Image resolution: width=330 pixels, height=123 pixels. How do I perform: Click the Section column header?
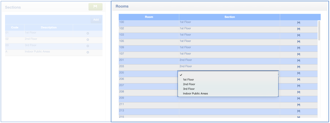[229, 17]
